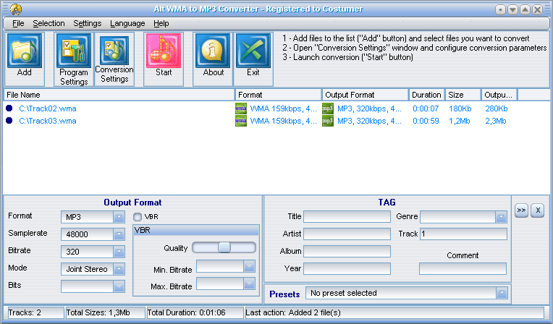Click the wma format icon in Track02 row
The width and height of the screenshot is (553, 324).
click(x=241, y=108)
